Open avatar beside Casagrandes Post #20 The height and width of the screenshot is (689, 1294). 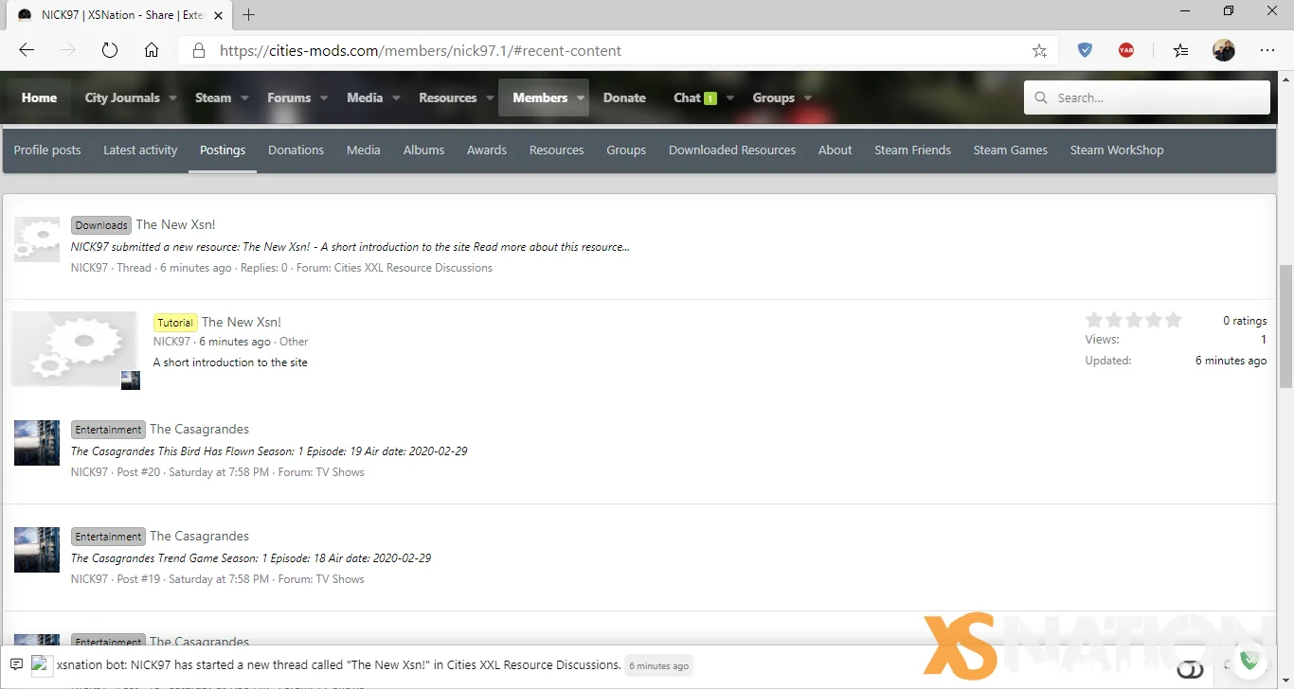[x=37, y=443]
